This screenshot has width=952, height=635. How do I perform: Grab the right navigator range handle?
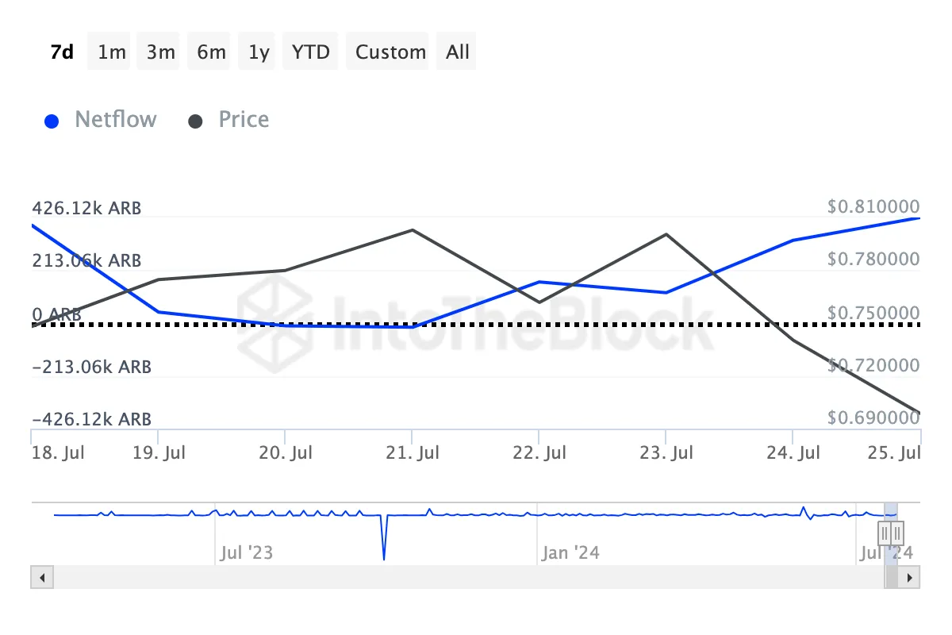pos(896,532)
